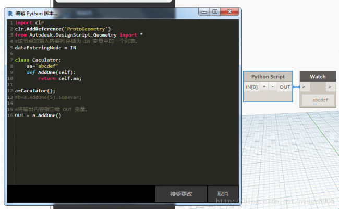Image resolution: width=339 pixels, height=209 pixels.
Task: Select the Watch node title
Action: click(x=318, y=76)
